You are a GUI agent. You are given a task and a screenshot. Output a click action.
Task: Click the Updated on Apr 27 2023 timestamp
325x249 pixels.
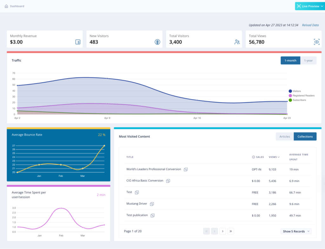[x=273, y=25]
